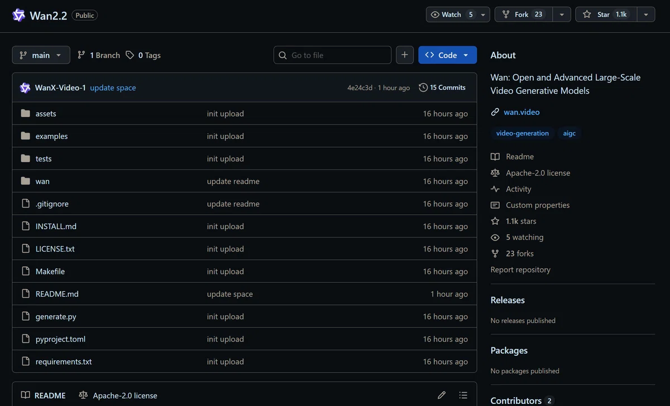Open the examples folder name
This screenshot has width=670, height=406.
51,136
